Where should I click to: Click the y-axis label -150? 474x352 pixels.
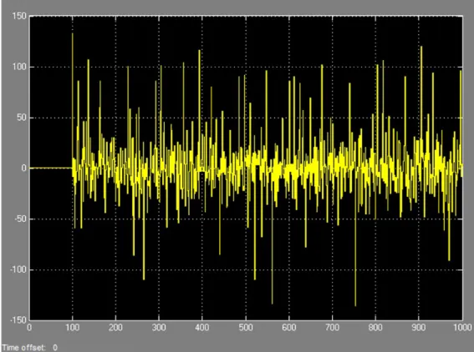[x=18, y=320]
